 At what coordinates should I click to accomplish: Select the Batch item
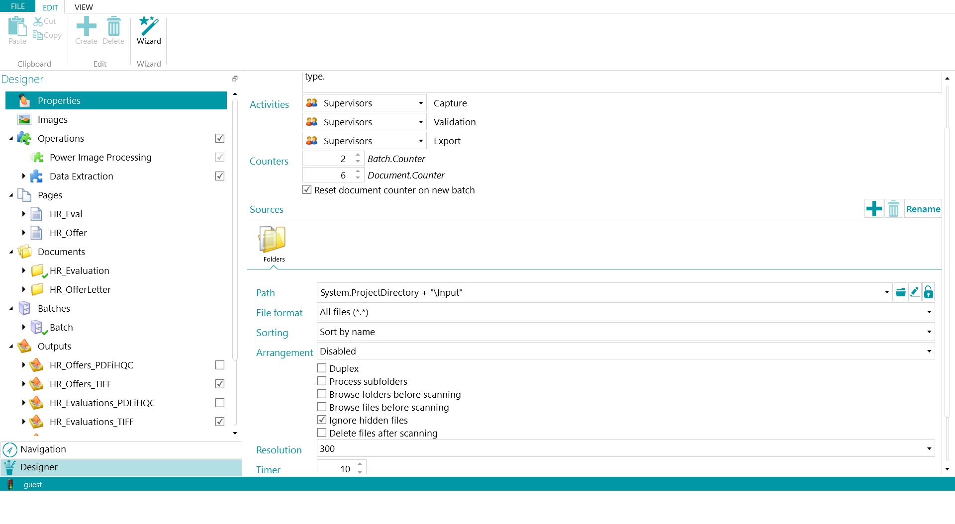61,327
